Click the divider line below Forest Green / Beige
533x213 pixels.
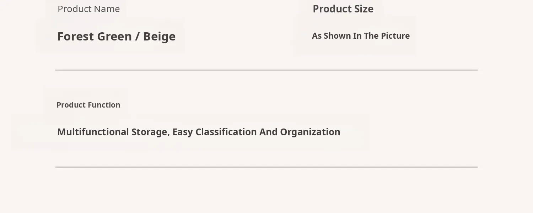266,70
